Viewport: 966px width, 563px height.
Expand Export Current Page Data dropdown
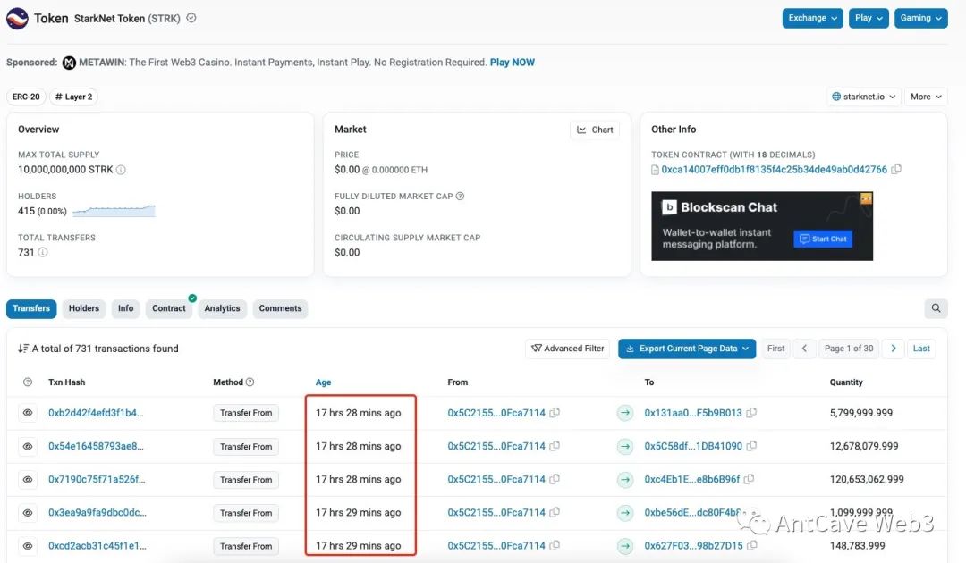pyautogui.click(x=687, y=349)
